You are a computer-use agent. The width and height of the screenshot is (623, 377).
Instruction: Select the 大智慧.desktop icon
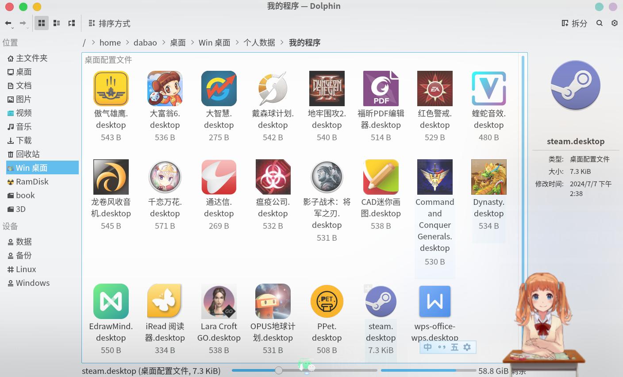click(x=219, y=88)
